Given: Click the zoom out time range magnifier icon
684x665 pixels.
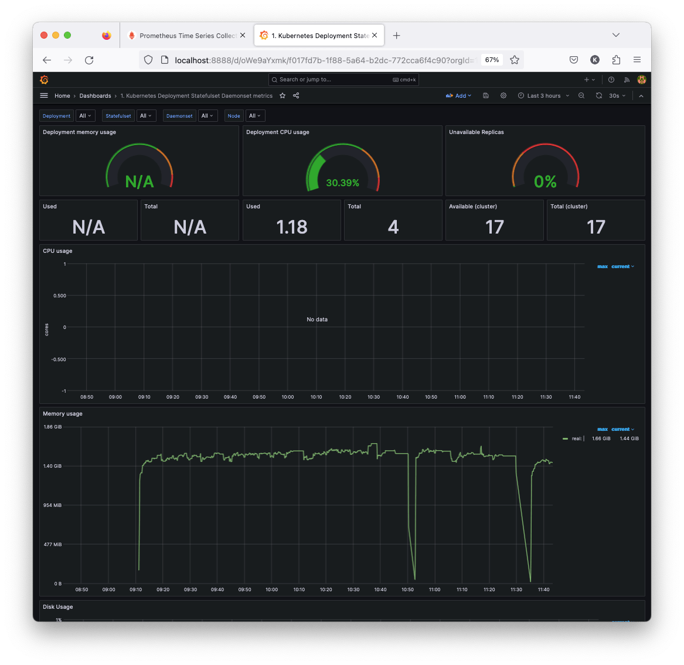Looking at the screenshot, I should pyautogui.click(x=581, y=95).
